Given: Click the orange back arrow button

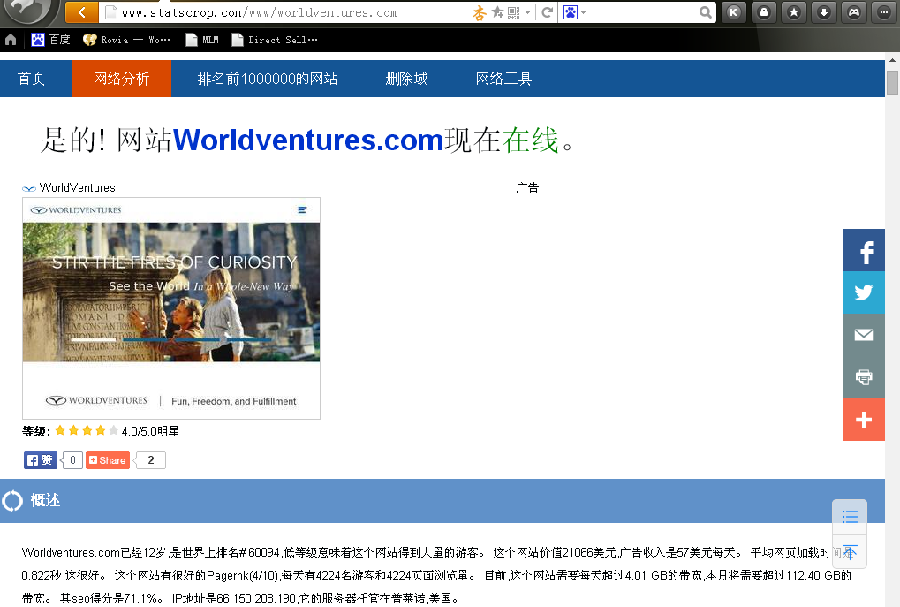Looking at the screenshot, I should pyautogui.click(x=81, y=12).
